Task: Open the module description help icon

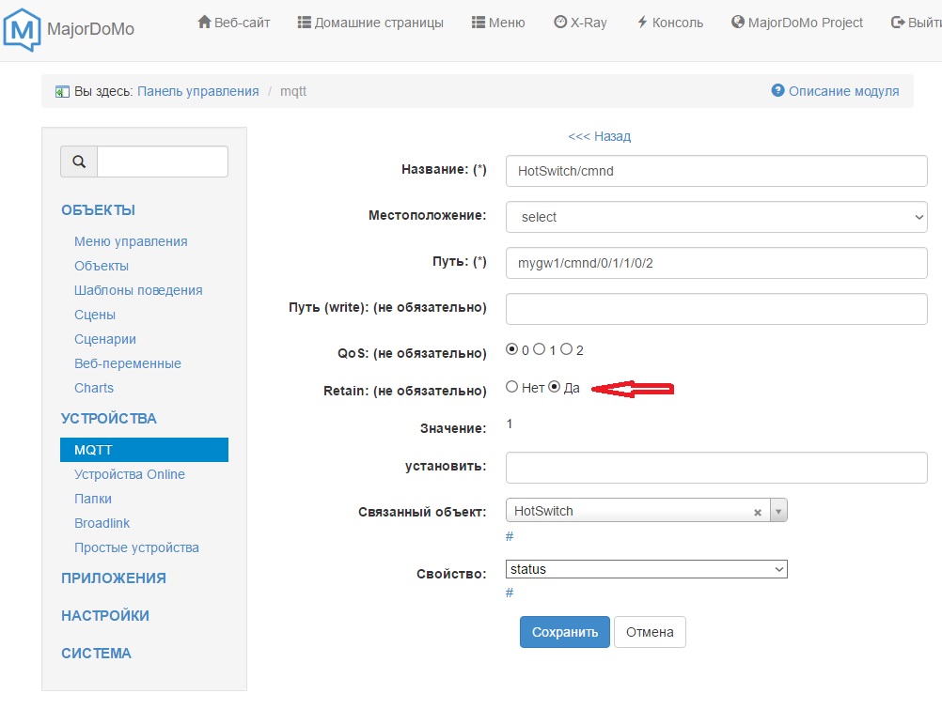Action: 777,91
